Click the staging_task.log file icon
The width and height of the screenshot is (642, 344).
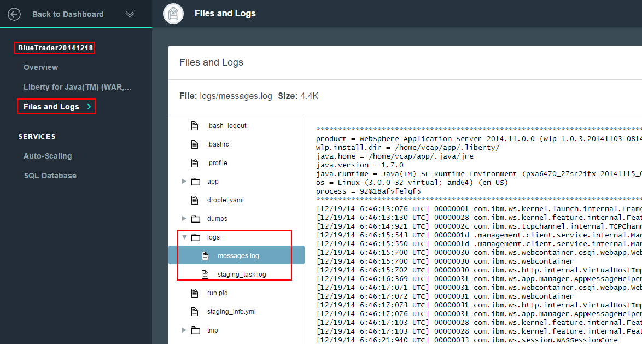pos(205,275)
